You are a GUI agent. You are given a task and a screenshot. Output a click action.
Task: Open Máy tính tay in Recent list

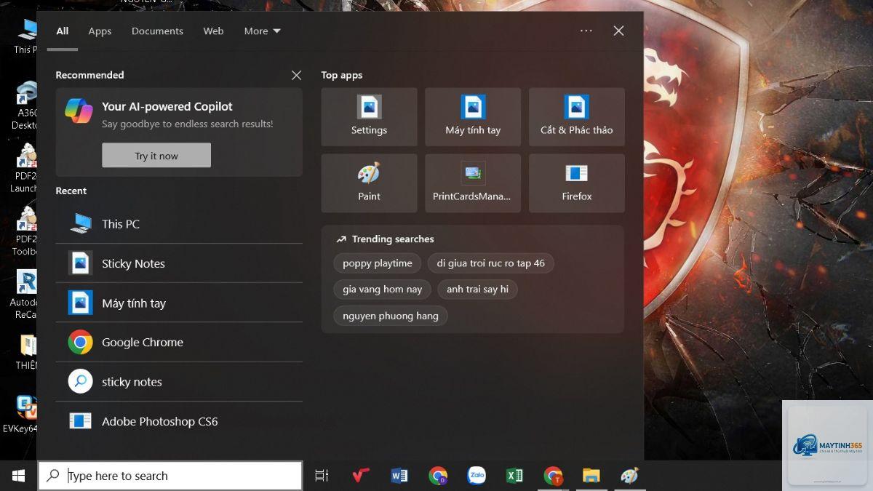(179, 303)
